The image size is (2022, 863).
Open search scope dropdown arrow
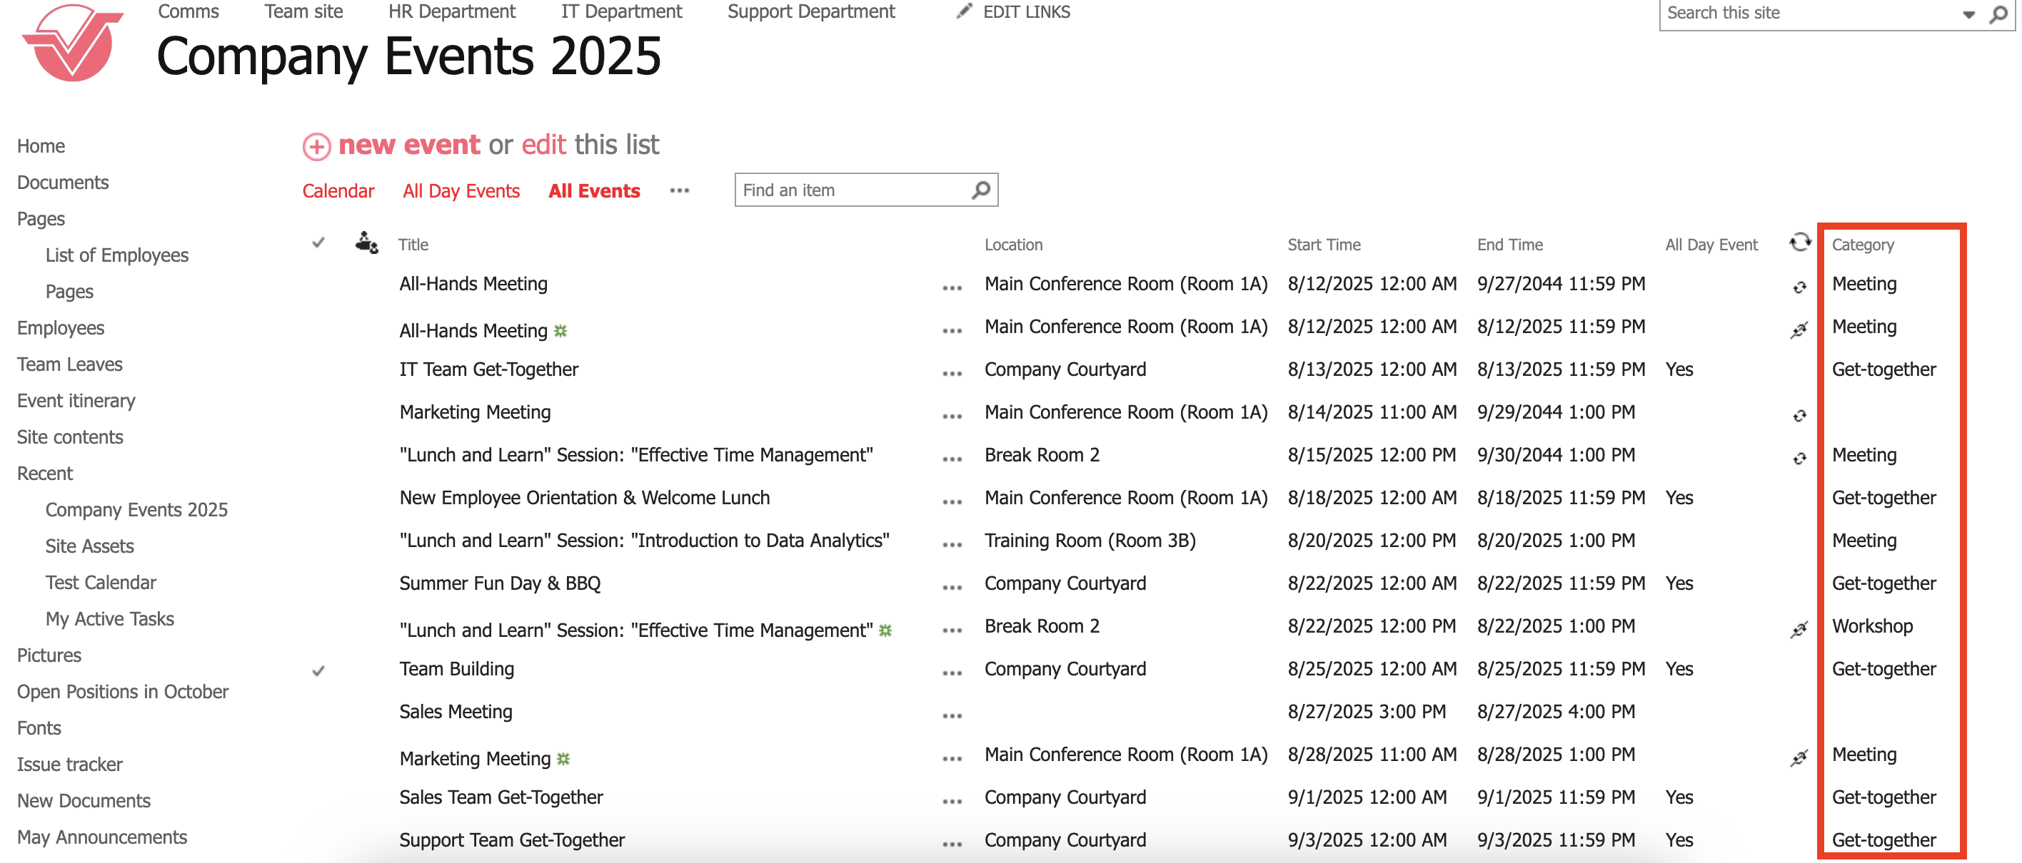click(x=1968, y=14)
